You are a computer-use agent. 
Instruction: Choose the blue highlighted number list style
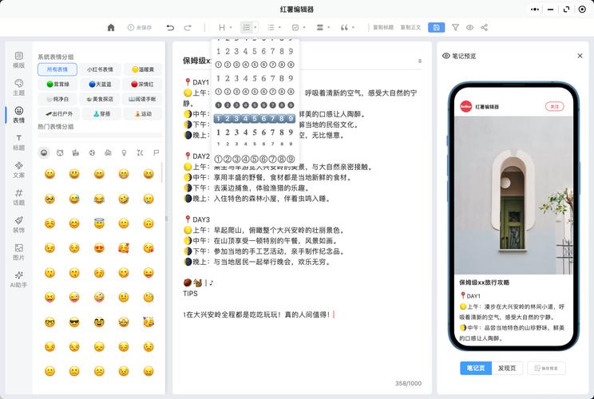[255, 118]
